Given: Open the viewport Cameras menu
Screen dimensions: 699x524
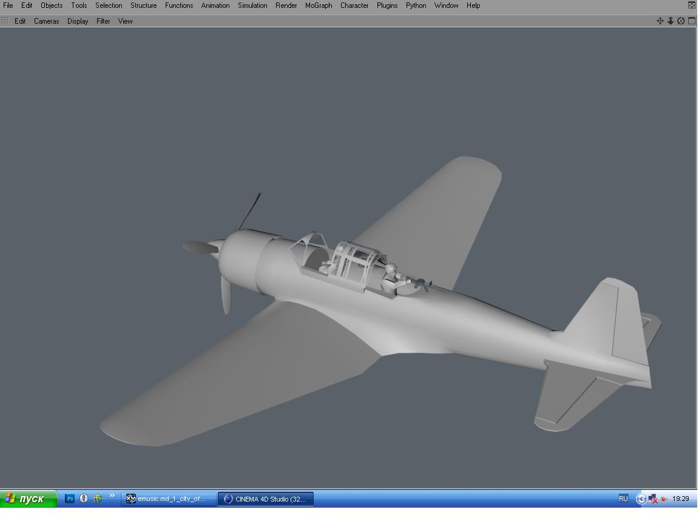Looking at the screenshot, I should pos(47,21).
